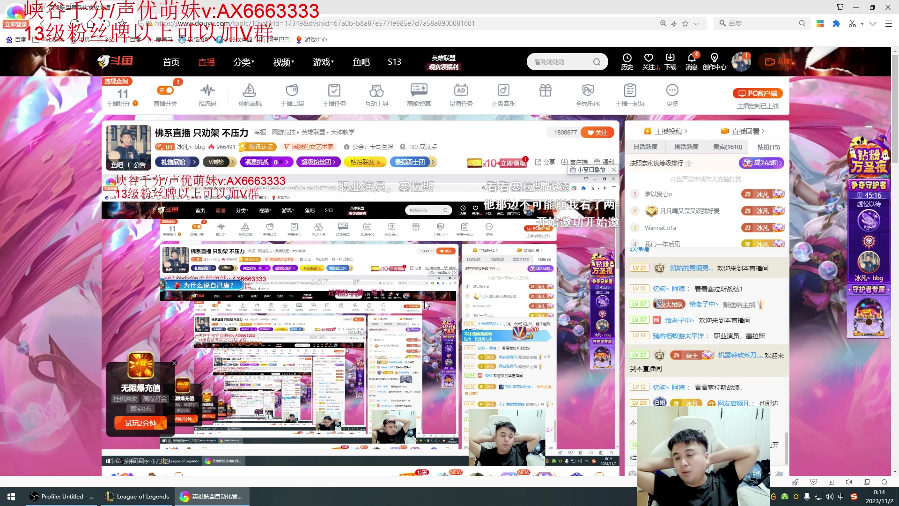Click the browser sound icon in the bottom bar
The width and height of the screenshot is (899, 506).
849,482
